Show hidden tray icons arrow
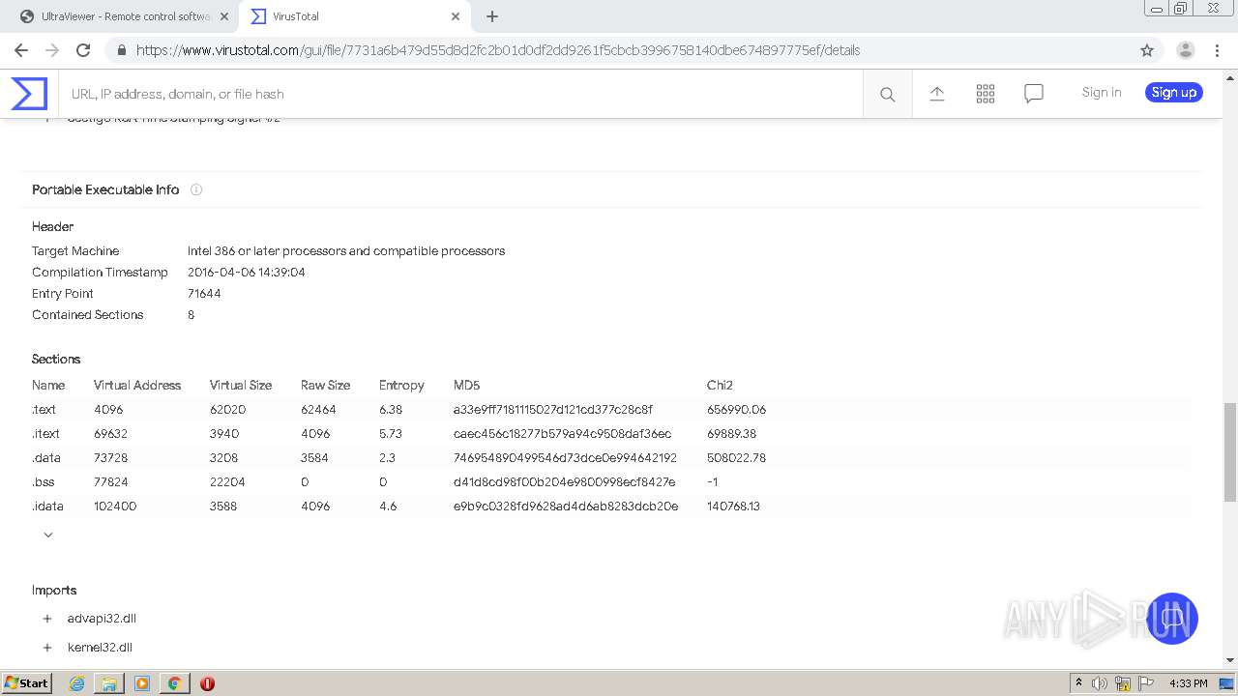 [1078, 683]
